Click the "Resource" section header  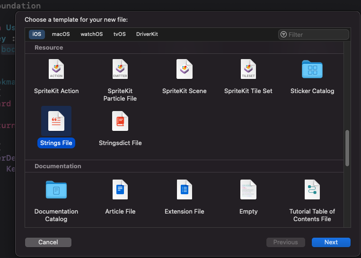[x=49, y=48]
